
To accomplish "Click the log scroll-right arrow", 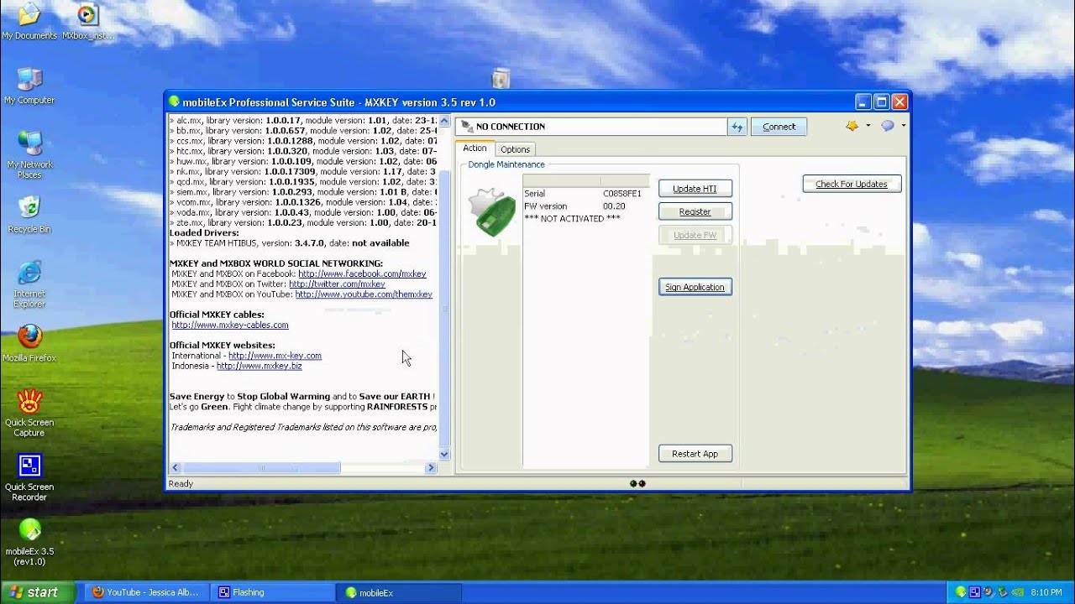I will [431, 467].
